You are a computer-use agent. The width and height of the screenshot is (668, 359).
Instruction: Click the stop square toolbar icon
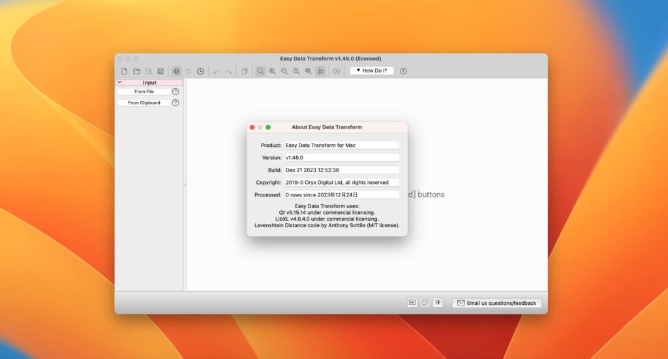coord(189,71)
